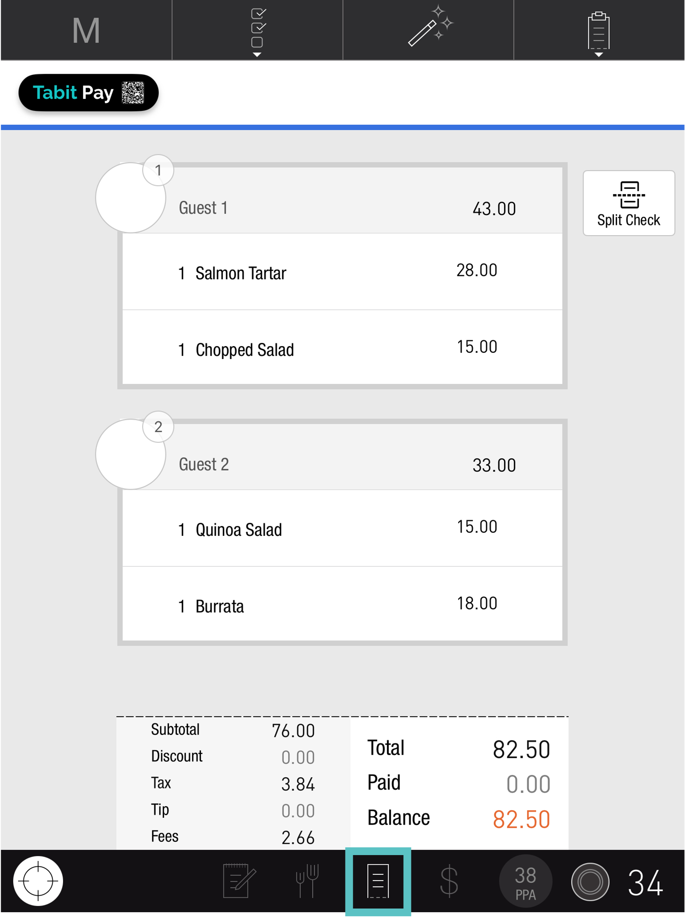
Task: Tap the M menu button
Action: tap(86, 30)
